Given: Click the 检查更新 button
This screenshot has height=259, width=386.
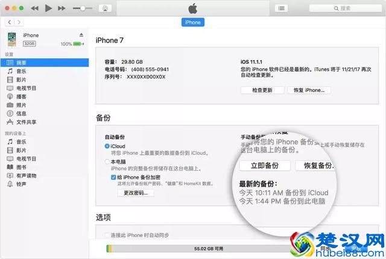Looking at the screenshot, I should (262, 90).
